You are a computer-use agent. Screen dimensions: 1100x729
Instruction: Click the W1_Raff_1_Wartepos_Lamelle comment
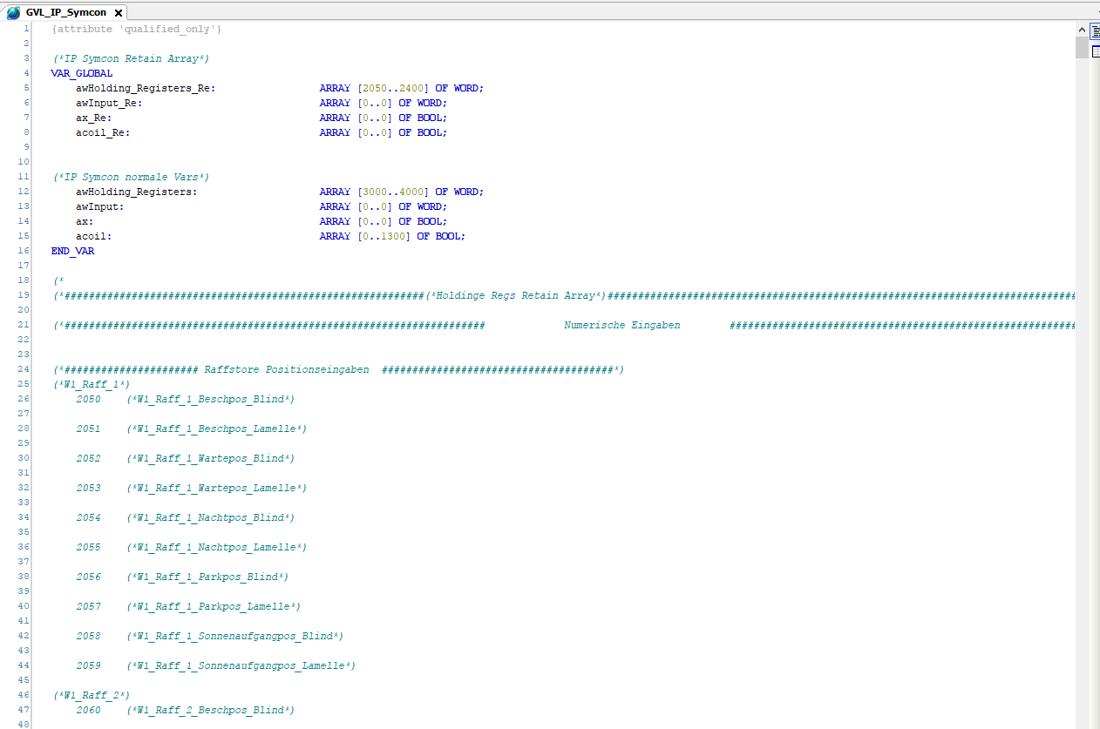[x=216, y=489]
